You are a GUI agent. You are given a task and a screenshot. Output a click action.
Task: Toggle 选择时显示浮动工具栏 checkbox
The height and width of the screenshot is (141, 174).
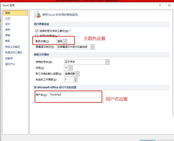tap(37, 31)
